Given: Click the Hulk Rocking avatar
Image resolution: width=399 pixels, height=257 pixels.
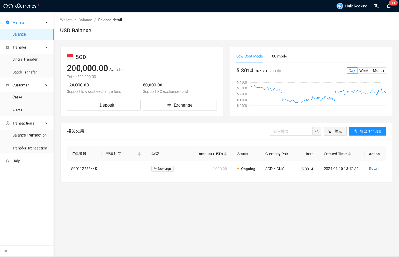Looking at the screenshot, I should pyautogui.click(x=340, y=6).
